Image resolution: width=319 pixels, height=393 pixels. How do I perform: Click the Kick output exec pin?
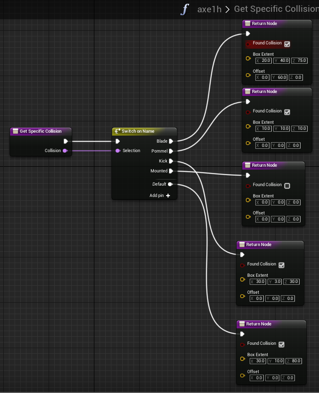[171, 161]
